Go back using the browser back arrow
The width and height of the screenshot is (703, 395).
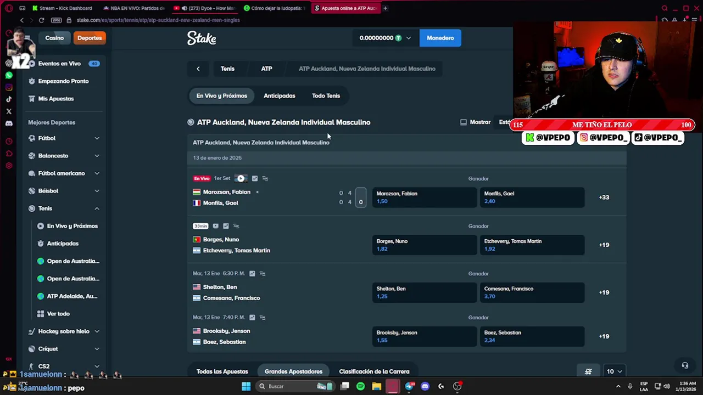22,20
